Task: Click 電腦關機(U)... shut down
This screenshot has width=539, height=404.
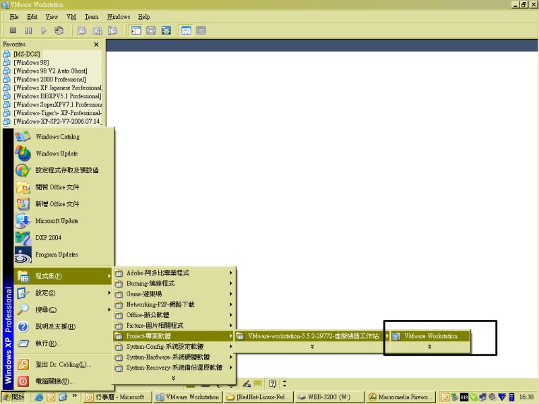Action: (x=63, y=381)
